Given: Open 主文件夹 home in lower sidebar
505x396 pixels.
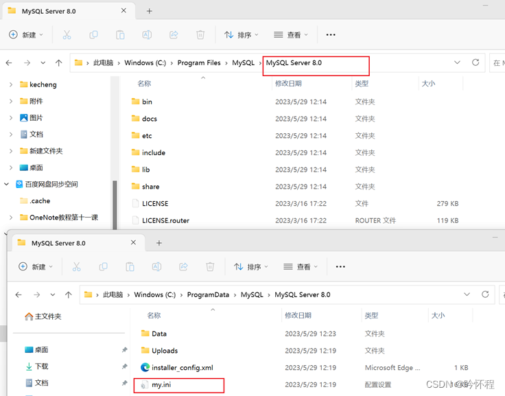Looking at the screenshot, I should (x=43, y=316).
